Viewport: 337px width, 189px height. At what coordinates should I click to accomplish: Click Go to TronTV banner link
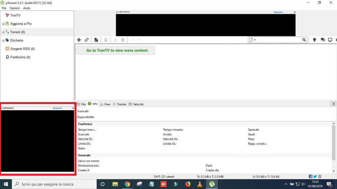[117, 50]
